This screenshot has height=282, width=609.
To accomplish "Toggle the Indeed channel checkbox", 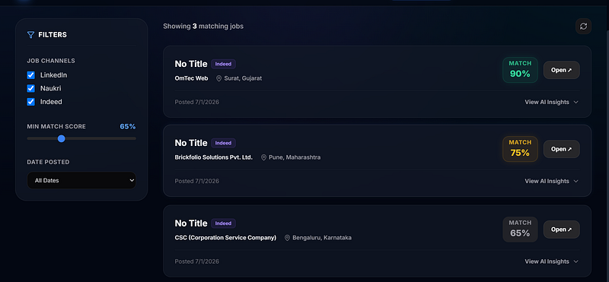I will (x=30, y=102).
